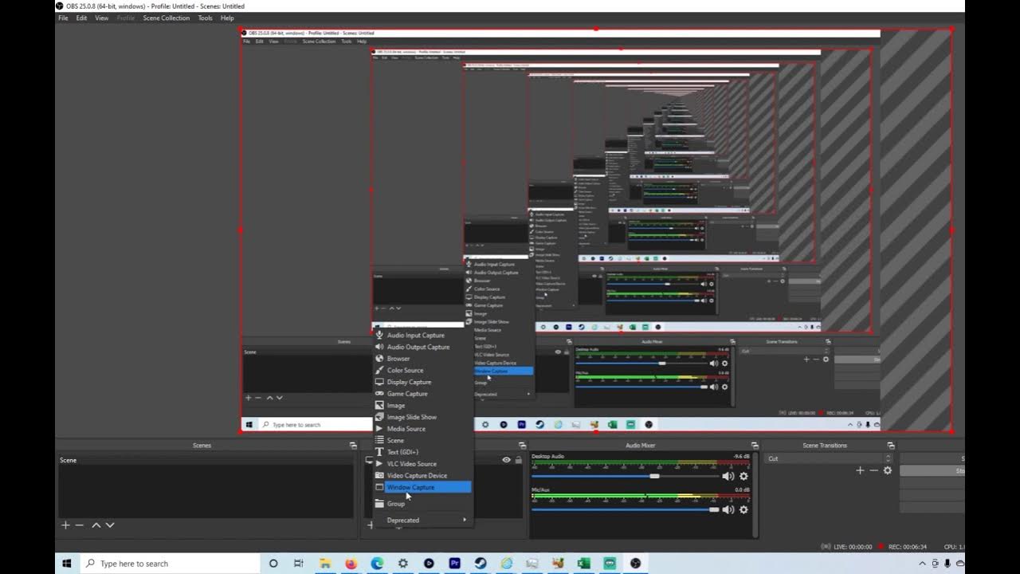
Task: Click the Type here to search box
Action: tap(168, 564)
